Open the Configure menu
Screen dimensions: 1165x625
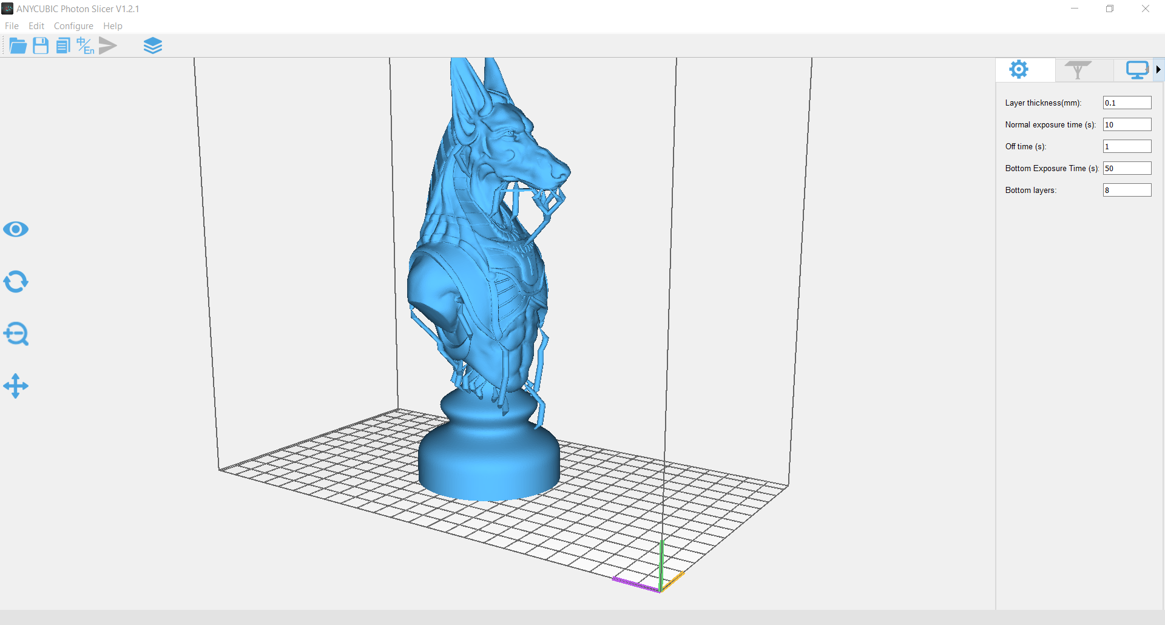pos(73,26)
